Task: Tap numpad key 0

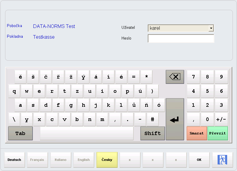Action: pyautogui.click(x=207, y=119)
